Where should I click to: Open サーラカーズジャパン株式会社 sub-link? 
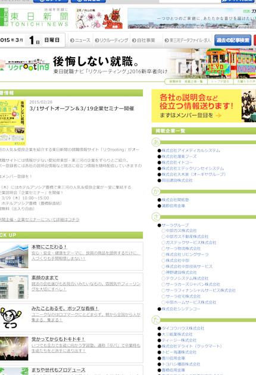[193, 285]
